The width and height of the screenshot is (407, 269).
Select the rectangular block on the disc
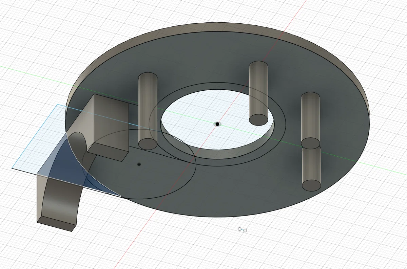tap(108, 128)
